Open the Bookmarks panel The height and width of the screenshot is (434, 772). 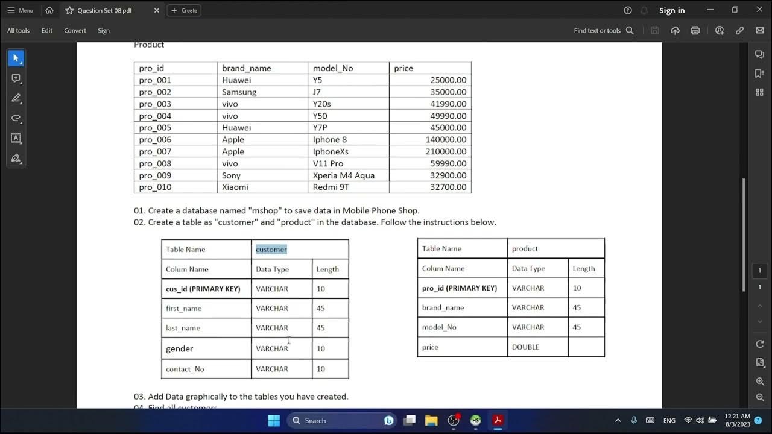(x=759, y=74)
